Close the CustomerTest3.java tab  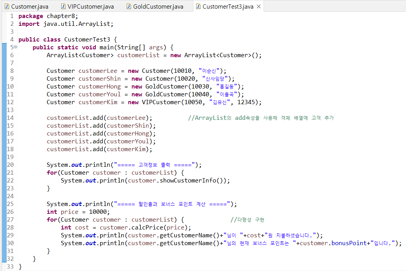(259, 7)
